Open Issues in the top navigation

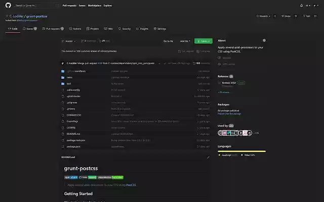[x=82, y=6]
